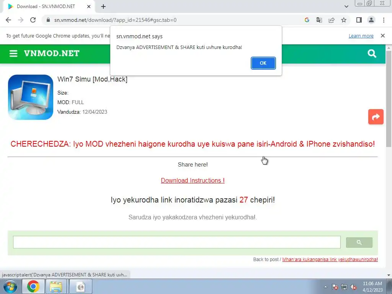Screen dimensions: 392x294
Task: Reload the current page
Action: point(33,20)
